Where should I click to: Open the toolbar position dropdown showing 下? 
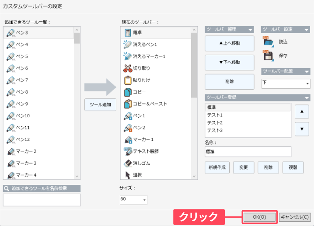click(x=286, y=83)
